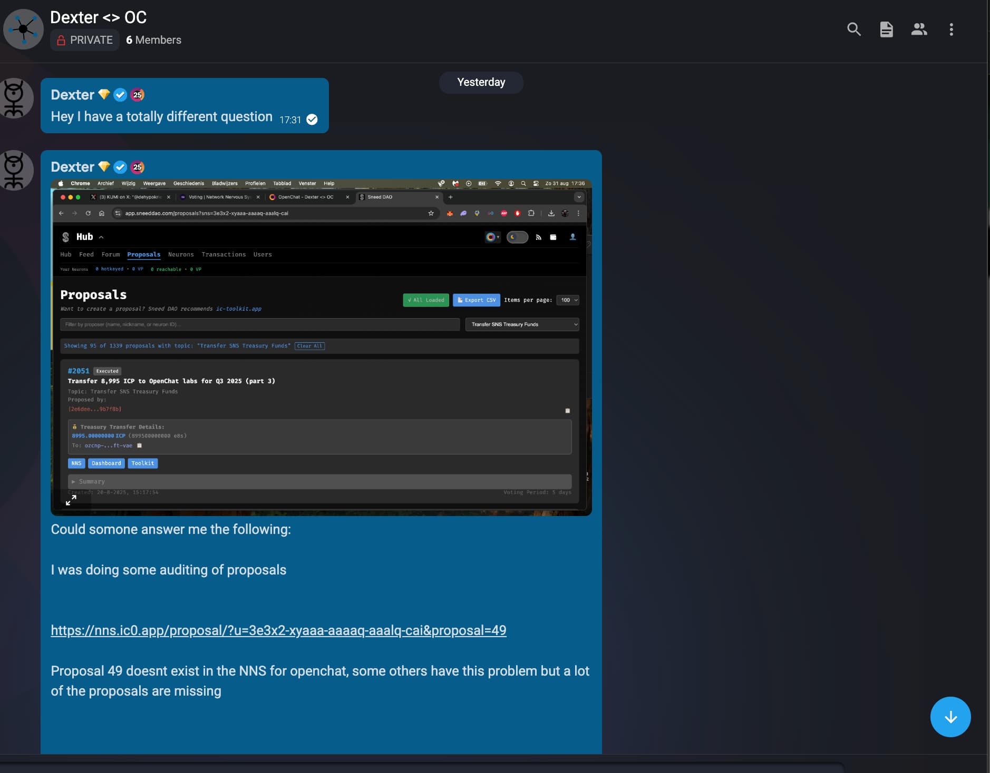Click Dexter's avatar beside the 17:31 message

[x=14, y=98]
